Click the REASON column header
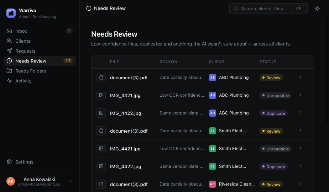Image resolution: width=329 pixels, height=192 pixels. [x=168, y=62]
